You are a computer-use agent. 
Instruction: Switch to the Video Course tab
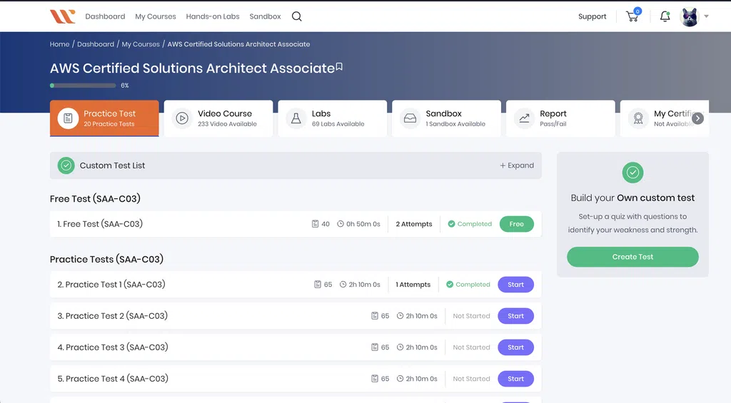click(x=218, y=118)
